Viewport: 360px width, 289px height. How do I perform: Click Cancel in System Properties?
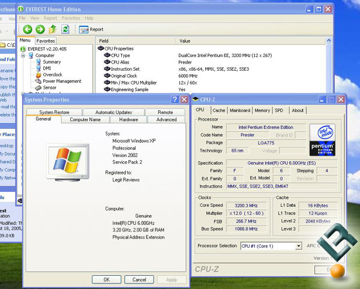tap(139, 279)
